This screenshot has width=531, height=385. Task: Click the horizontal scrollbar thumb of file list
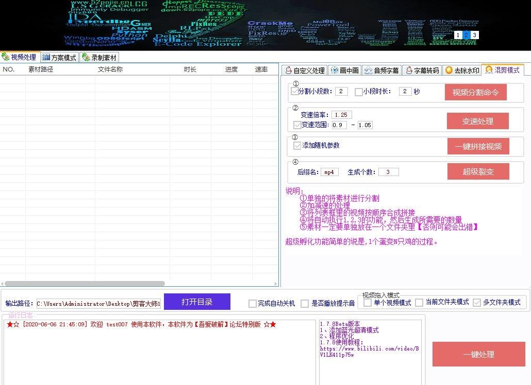pos(85,284)
